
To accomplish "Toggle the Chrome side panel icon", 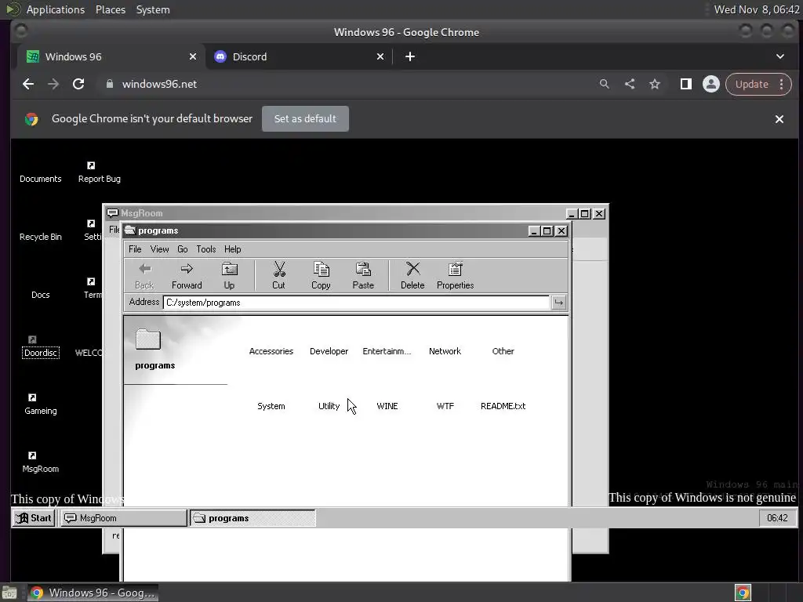I will coord(685,84).
